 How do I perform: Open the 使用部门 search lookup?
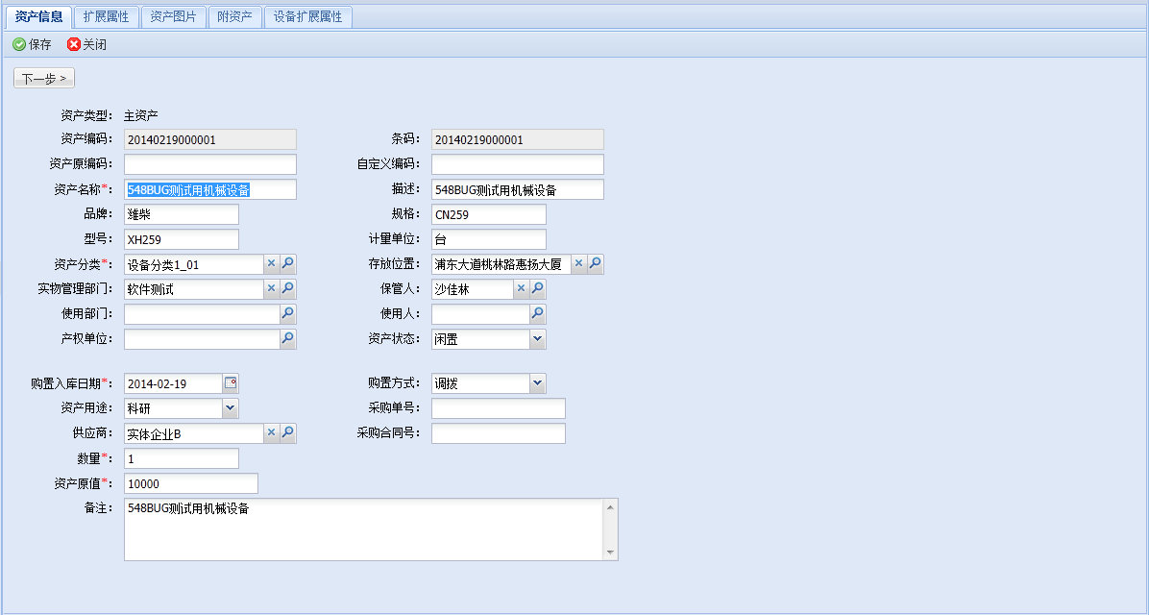pos(288,314)
